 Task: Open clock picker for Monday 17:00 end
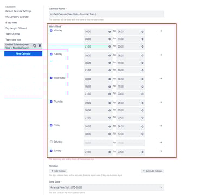(142, 39)
